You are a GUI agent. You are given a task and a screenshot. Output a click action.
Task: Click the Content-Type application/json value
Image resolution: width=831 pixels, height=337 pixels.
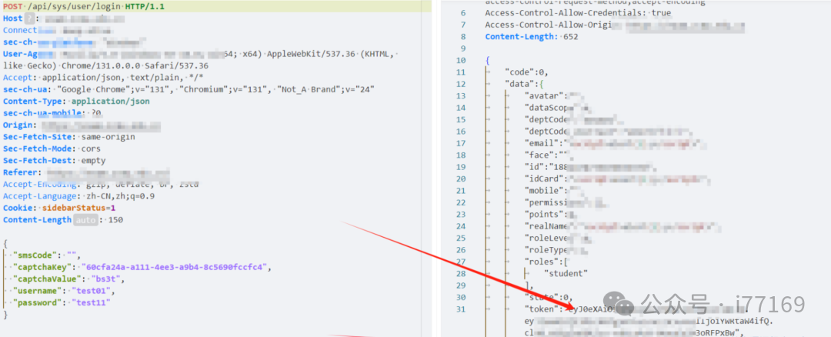coord(108,101)
